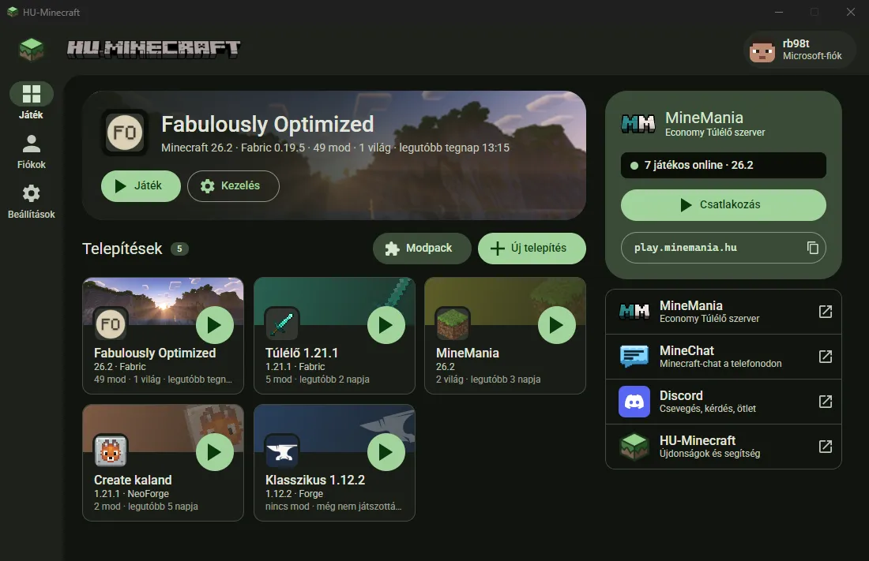Image resolution: width=869 pixels, height=561 pixels.
Task: Open the MineChat link row
Action: coord(723,357)
